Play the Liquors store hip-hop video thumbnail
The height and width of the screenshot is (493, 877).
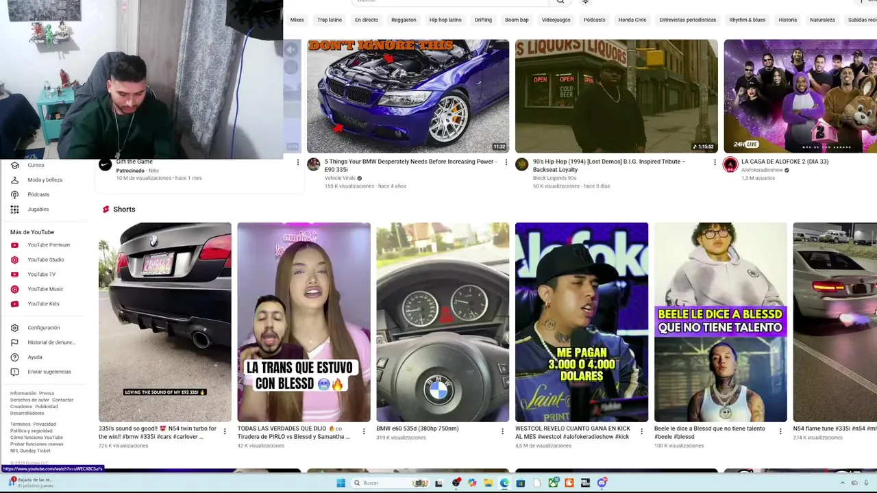616,96
